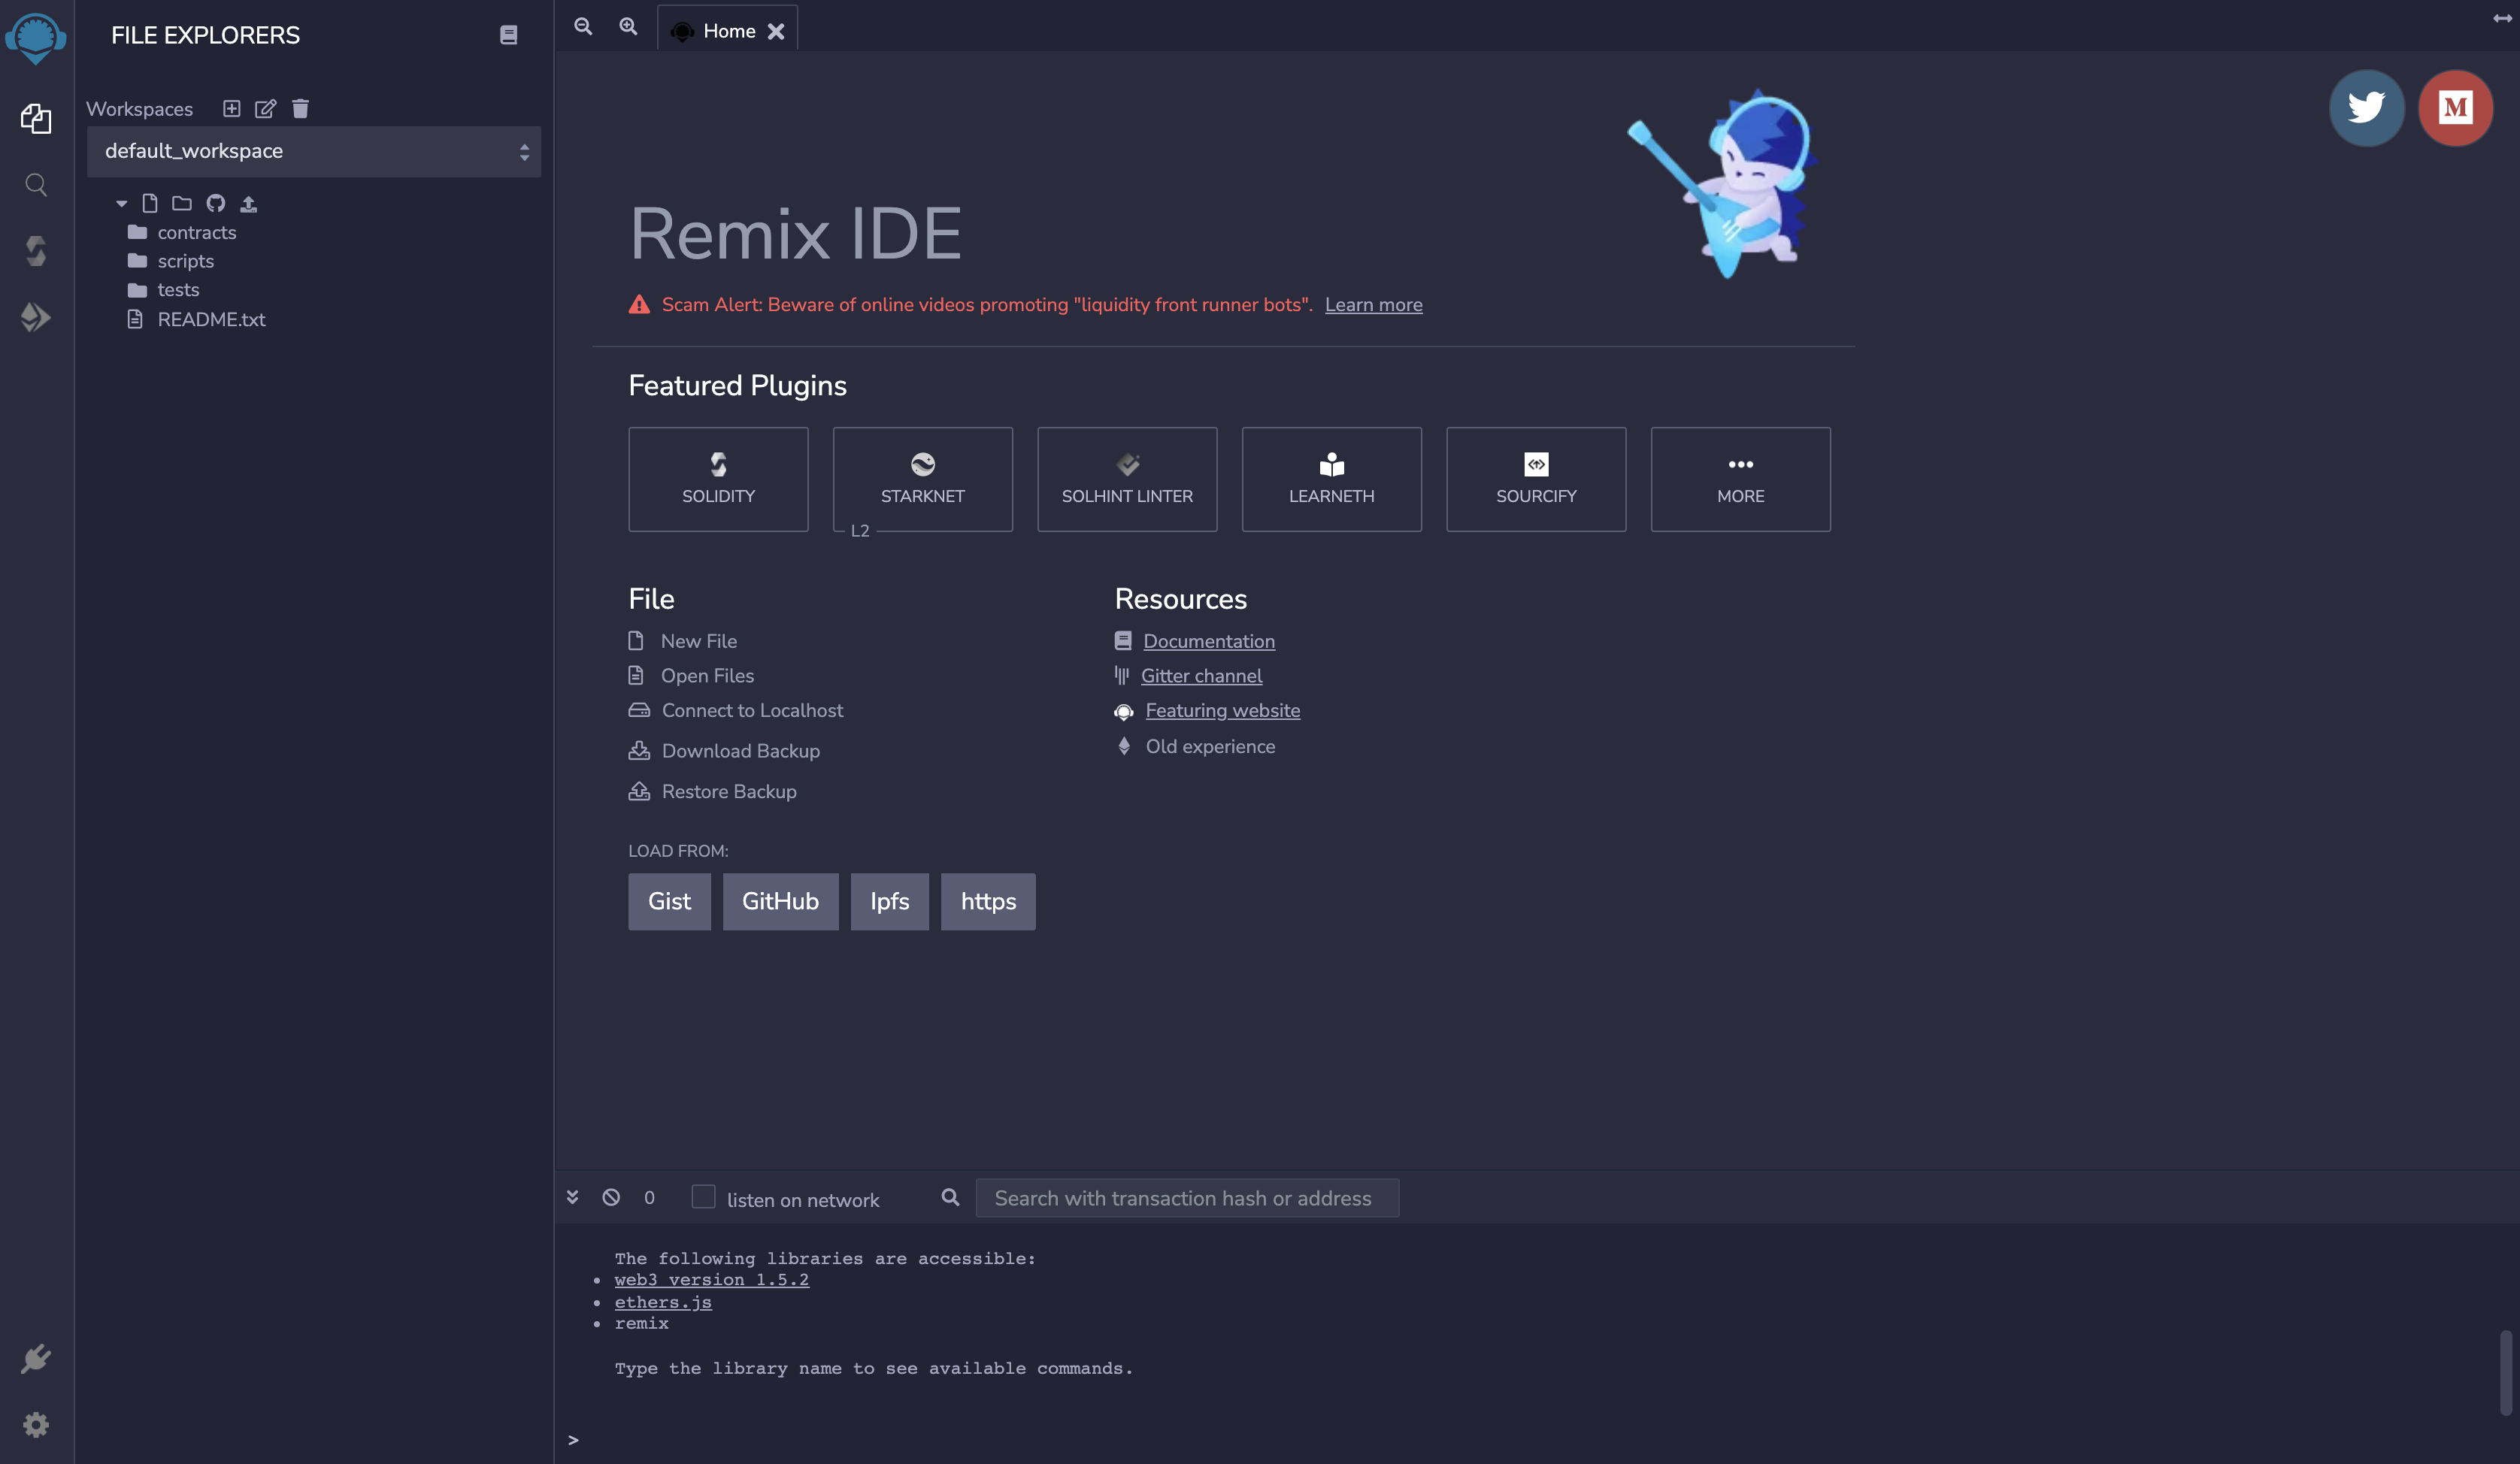This screenshot has width=2520, height=1464.
Task: Click Load from GitHub button
Action: click(779, 901)
